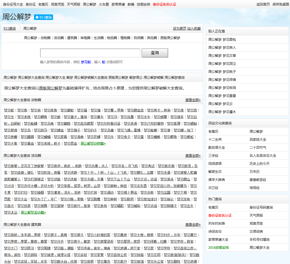Click 设为首页 link
Viewport: 290px width, 264px height.
click(x=180, y=29)
